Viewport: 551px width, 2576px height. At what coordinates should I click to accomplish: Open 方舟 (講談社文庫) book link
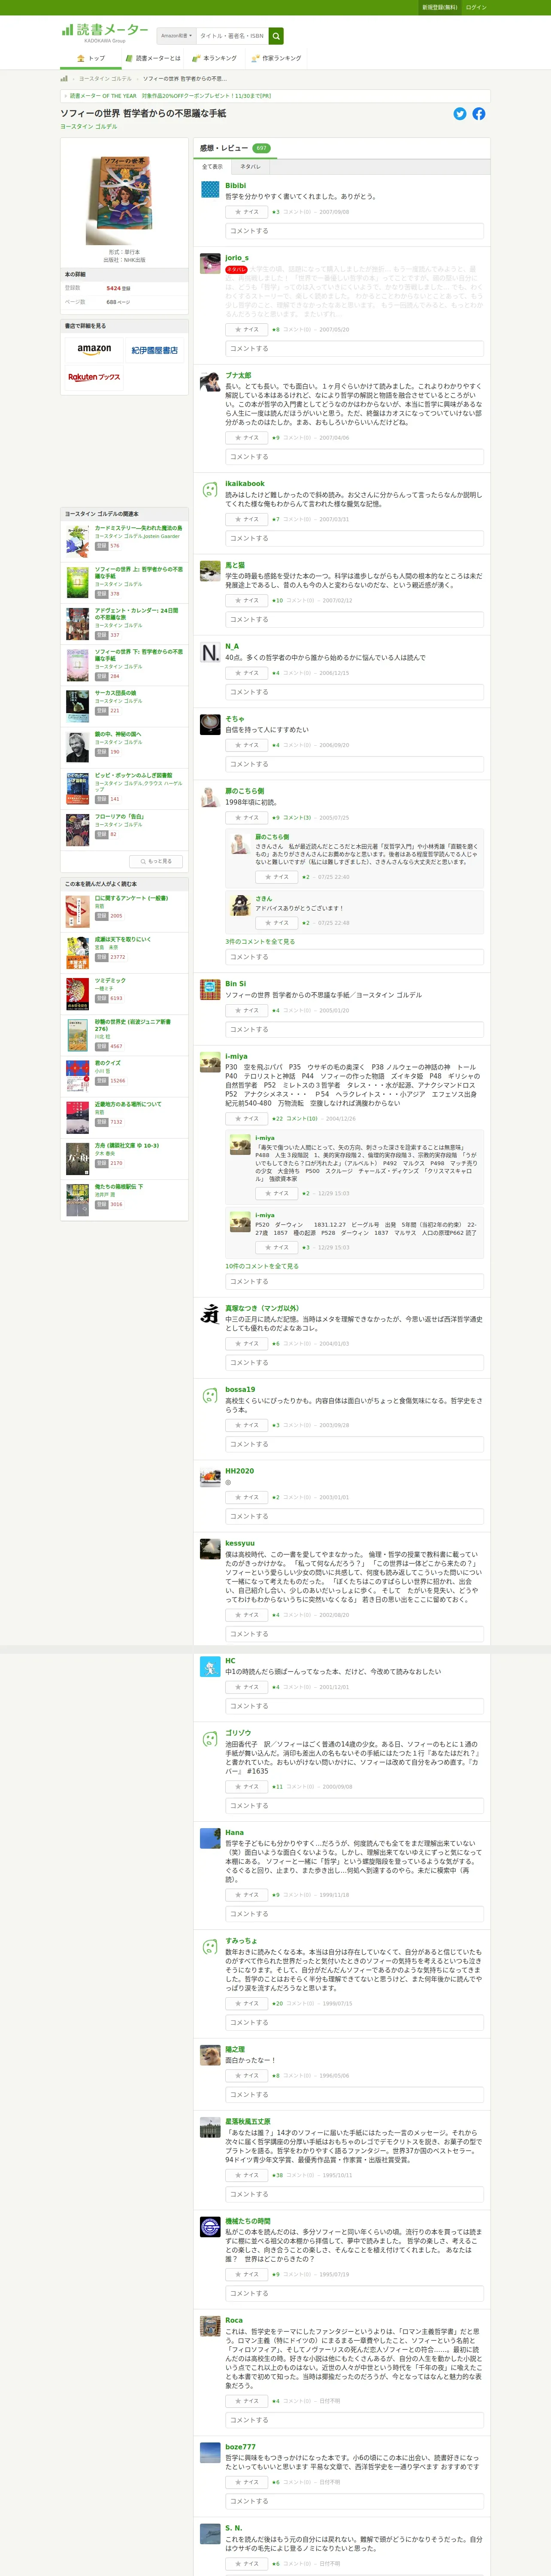coord(127,1146)
